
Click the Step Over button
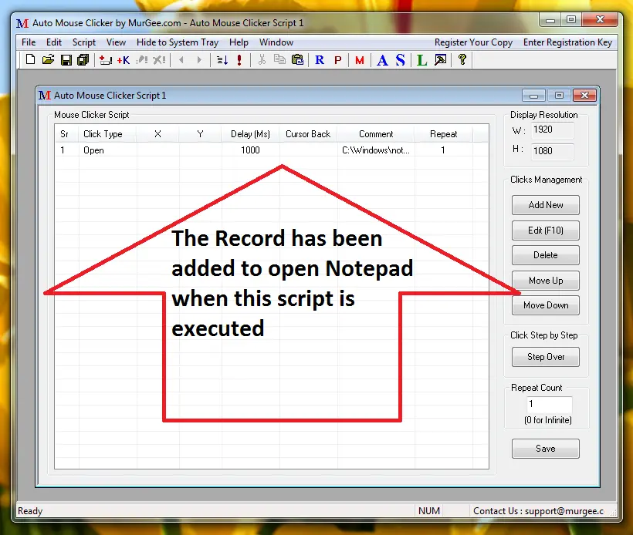[x=545, y=357]
